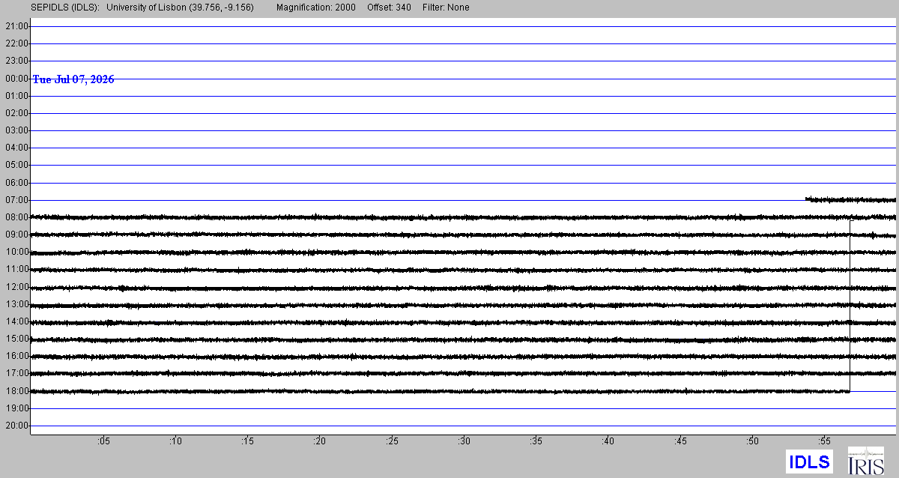This screenshot has height=478, width=899.
Task: Click the seismic trace on the 18:00 row
Action: [441, 391]
